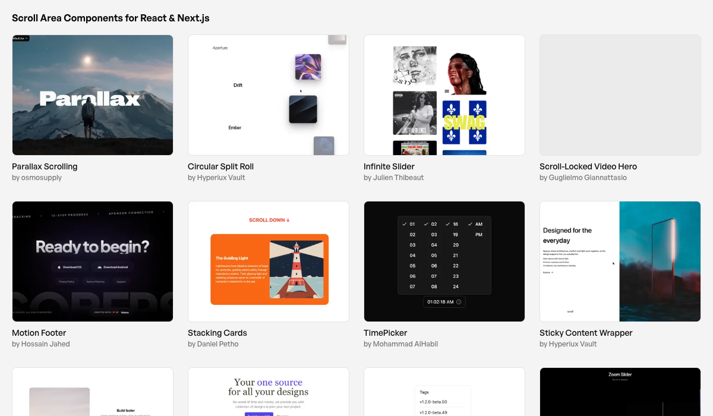Viewport: 713px width, 416px height.
Task: Open the Infinite Slider thumbnail preview
Action: tap(444, 95)
